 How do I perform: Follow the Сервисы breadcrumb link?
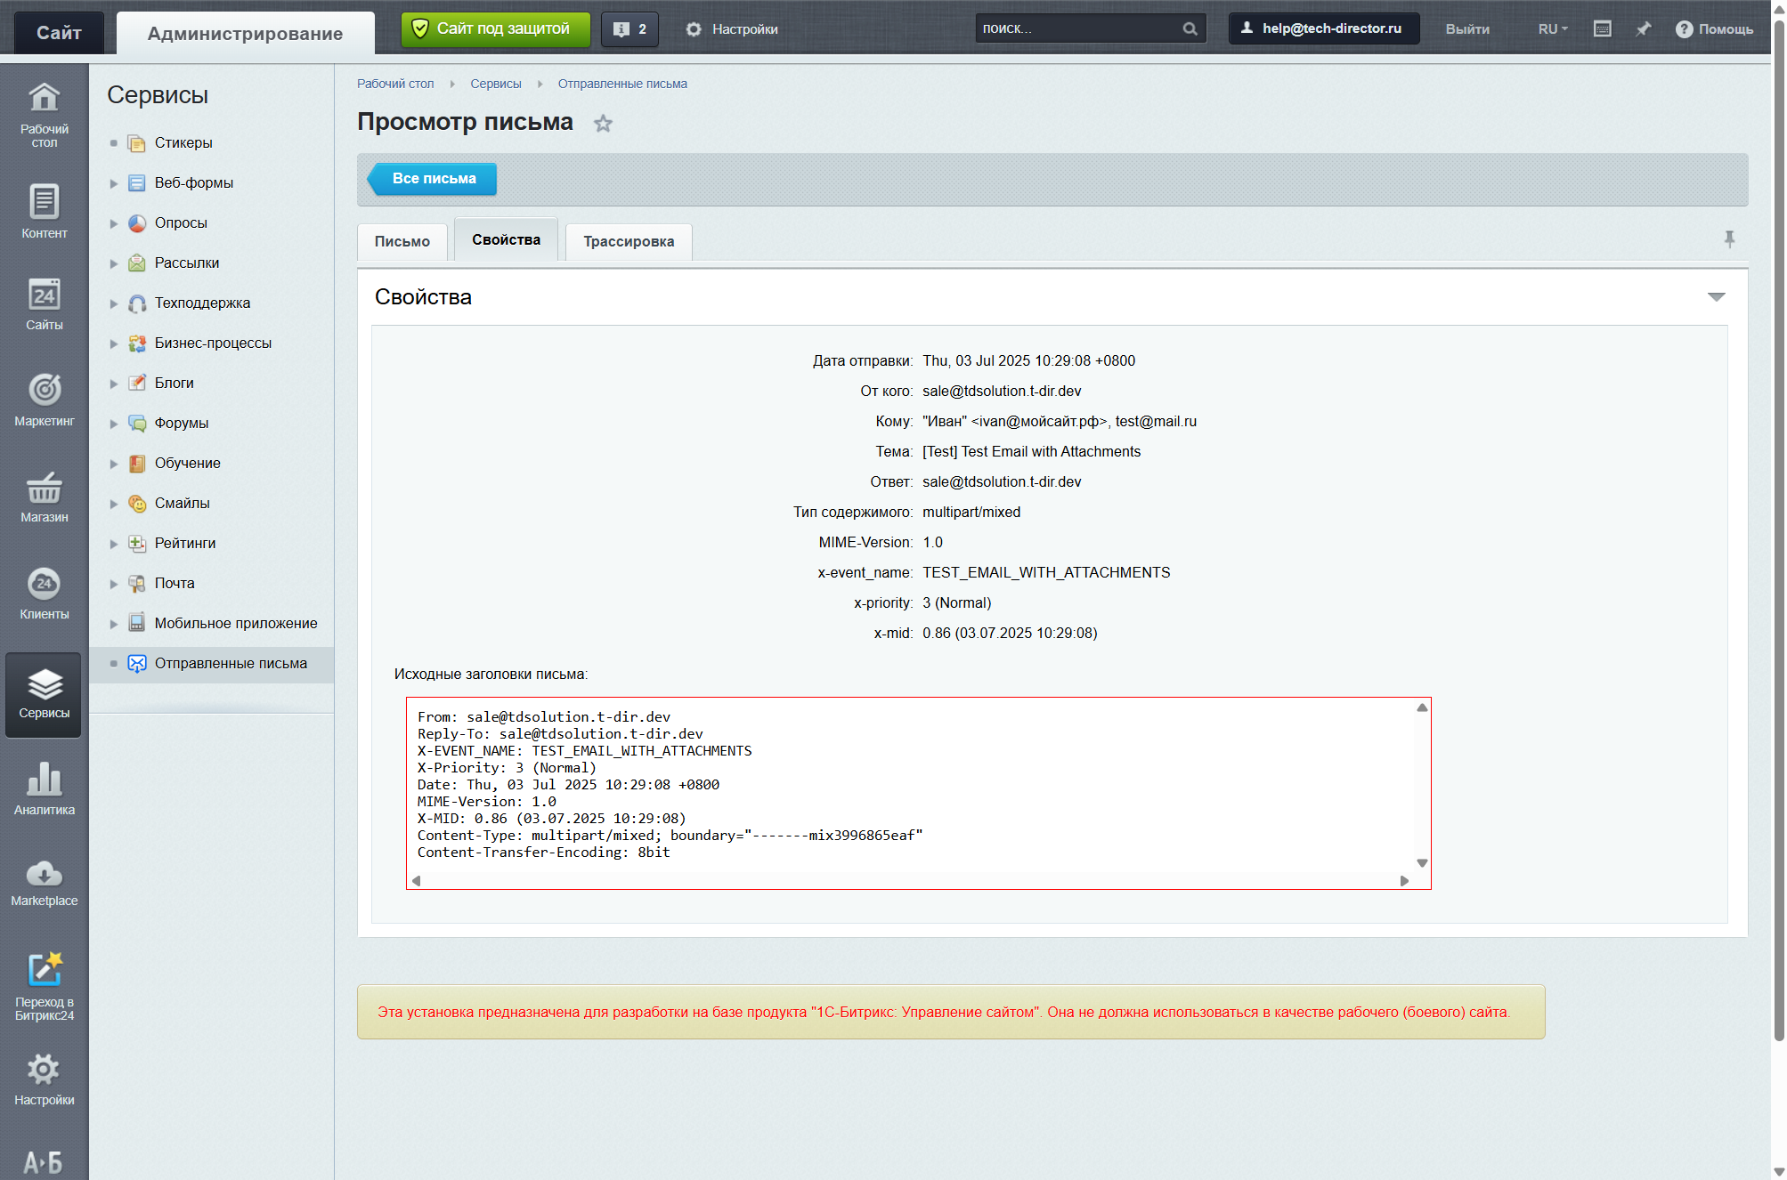coord(495,84)
